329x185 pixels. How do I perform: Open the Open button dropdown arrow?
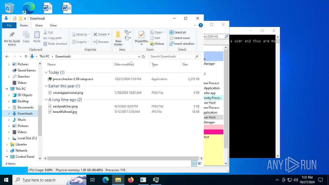pos(164,32)
